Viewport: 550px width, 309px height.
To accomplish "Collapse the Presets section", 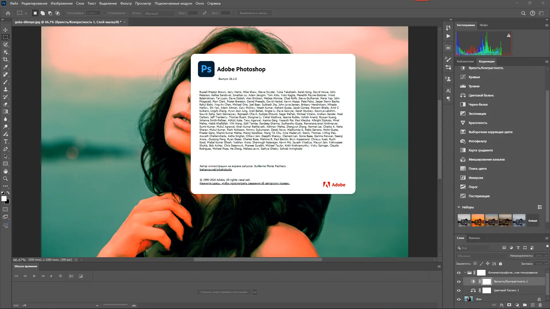I will 459,207.
